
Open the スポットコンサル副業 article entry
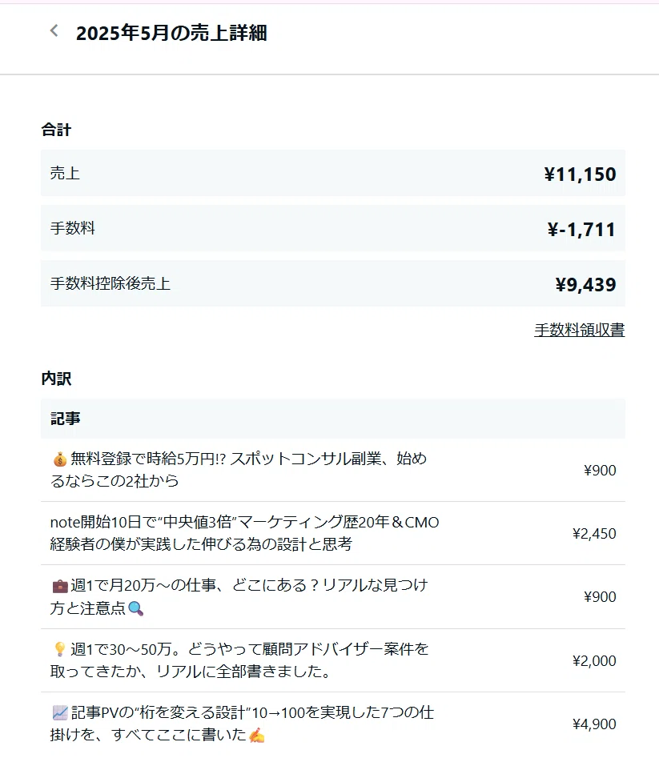[x=333, y=470]
